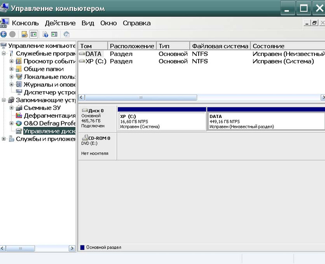Click the Диск 0 disk icon

(85, 110)
